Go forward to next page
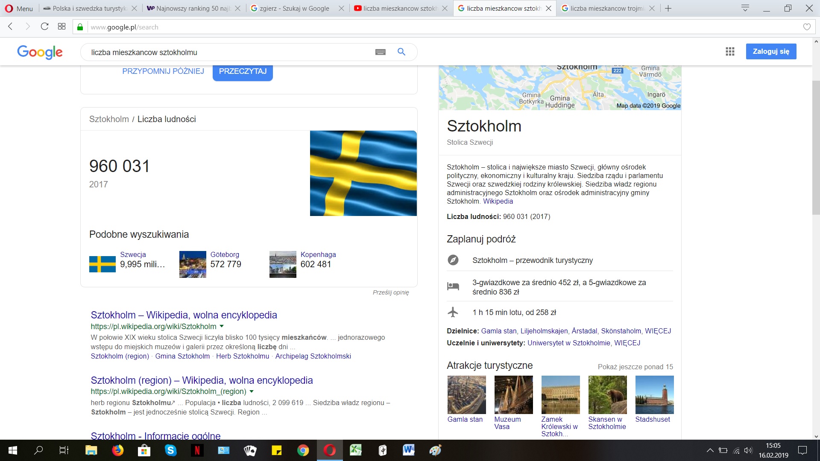Screen dimensions: 820x461 (28, 26)
